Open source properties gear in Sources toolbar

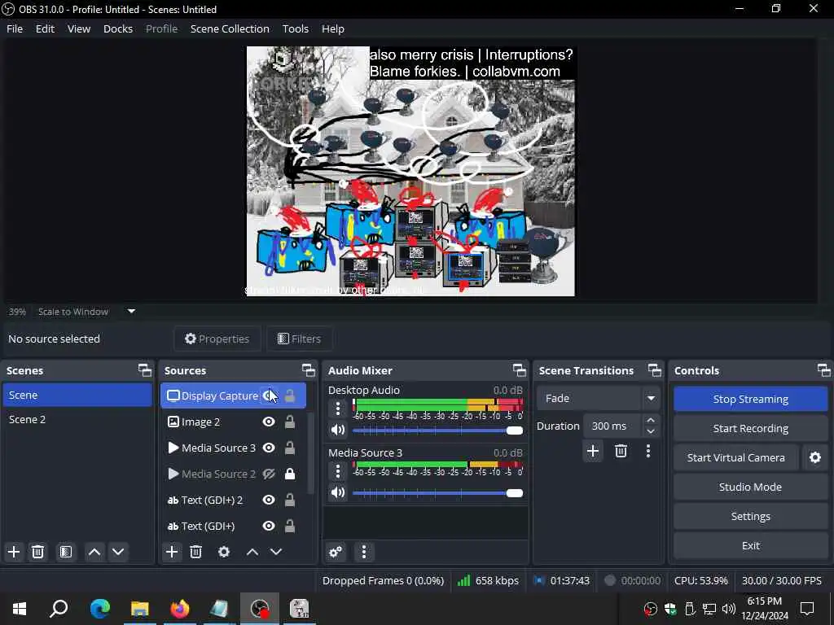point(224,552)
